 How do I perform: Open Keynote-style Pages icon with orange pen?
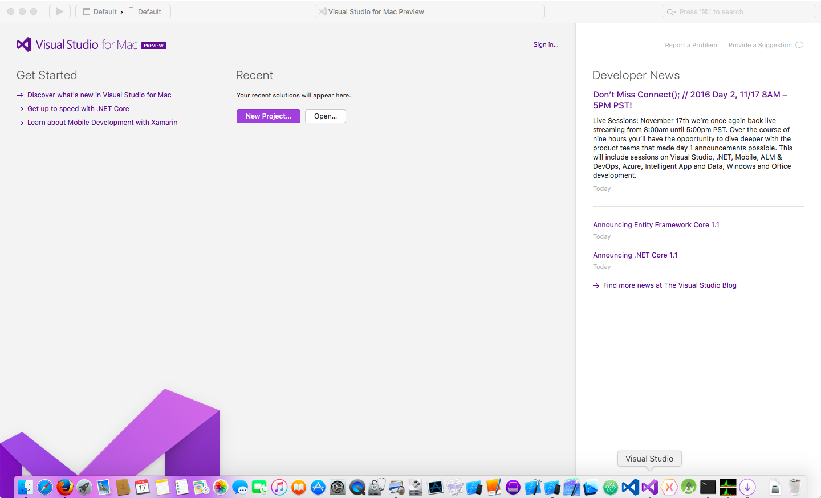click(494, 487)
